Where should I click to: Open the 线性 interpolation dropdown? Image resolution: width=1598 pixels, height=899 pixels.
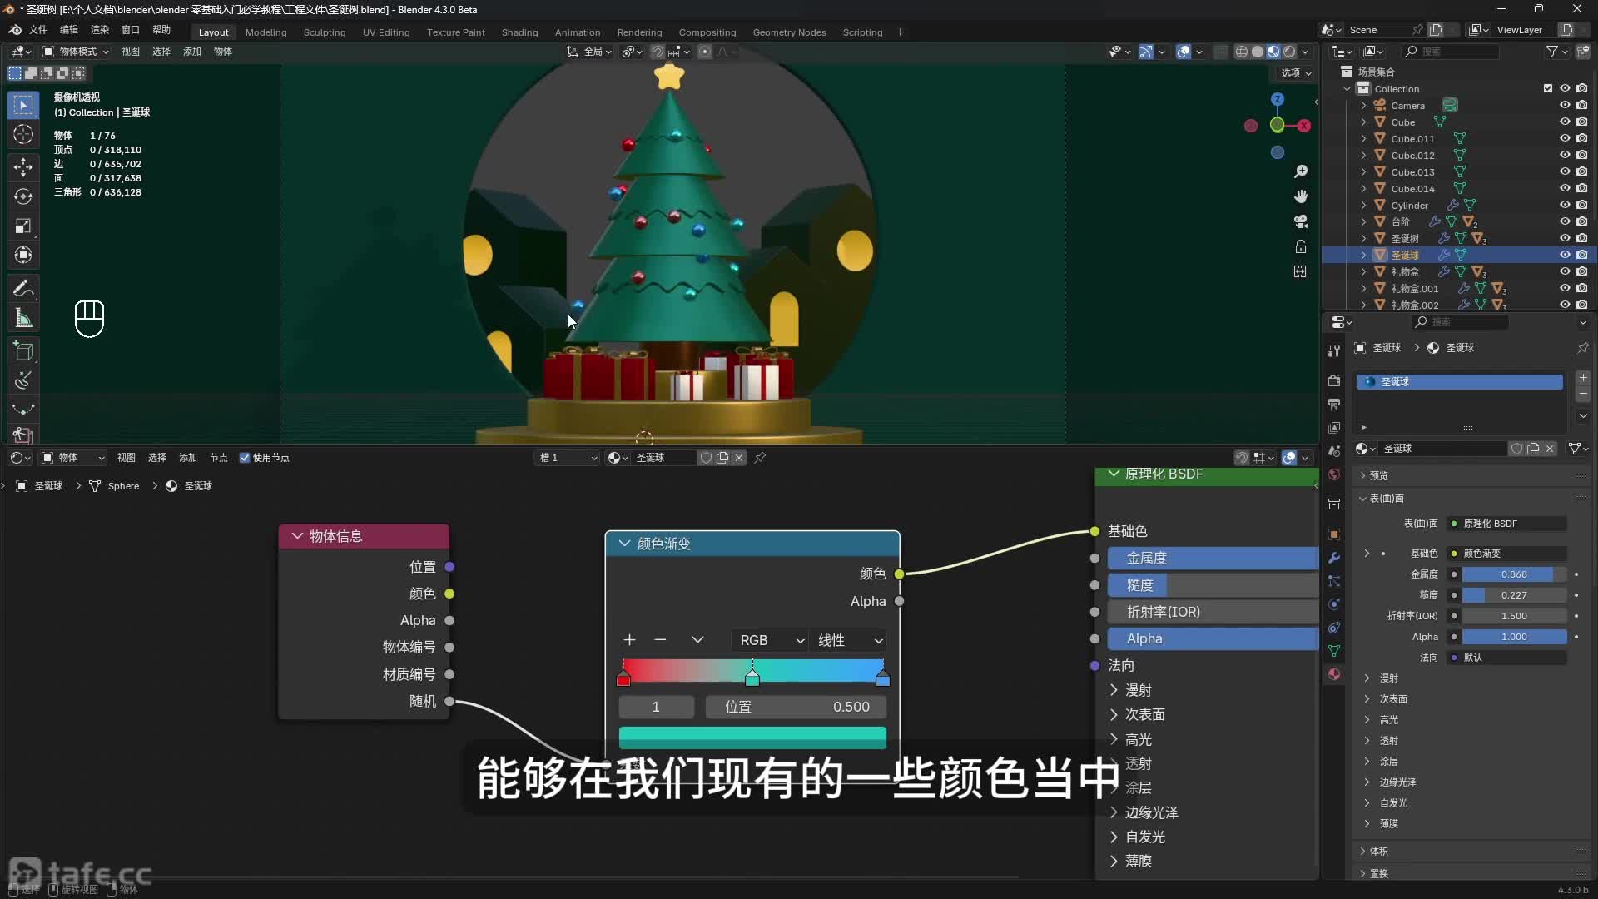(849, 640)
